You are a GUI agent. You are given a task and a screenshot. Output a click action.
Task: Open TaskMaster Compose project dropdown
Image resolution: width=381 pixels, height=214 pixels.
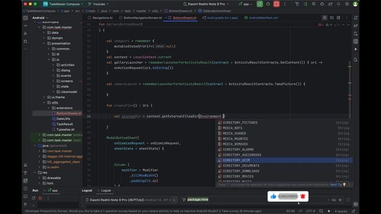63,4
